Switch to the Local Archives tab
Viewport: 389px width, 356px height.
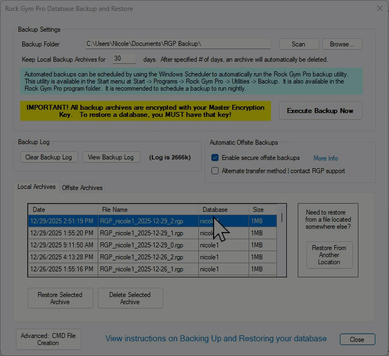coord(37,187)
